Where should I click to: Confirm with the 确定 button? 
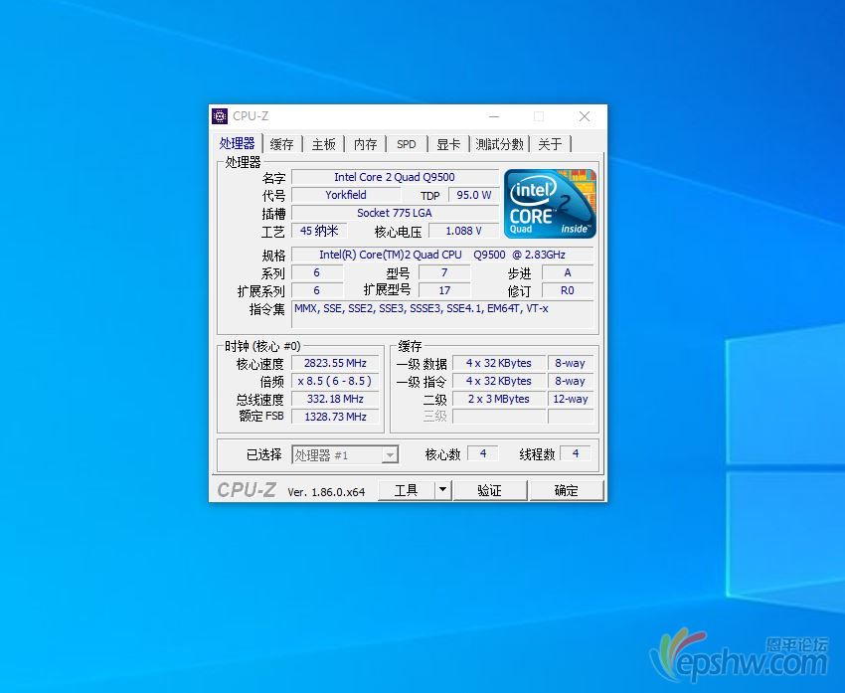coord(566,490)
